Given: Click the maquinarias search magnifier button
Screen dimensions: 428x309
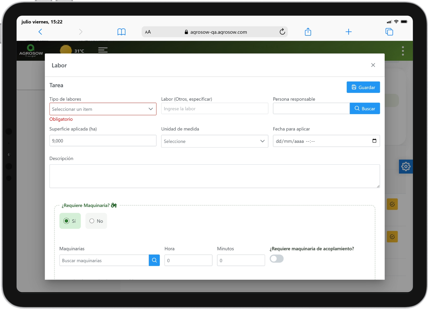Looking at the screenshot, I should [x=154, y=260].
